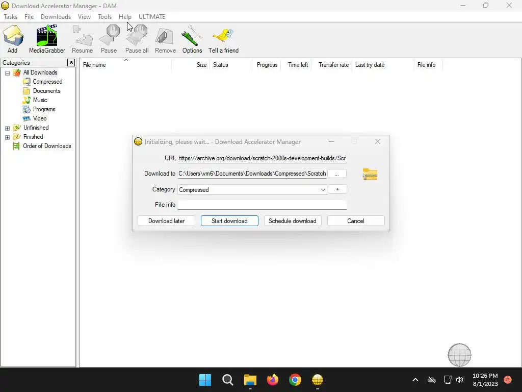Click the browse (...) button
The width and height of the screenshot is (522, 392).
tap(337, 174)
